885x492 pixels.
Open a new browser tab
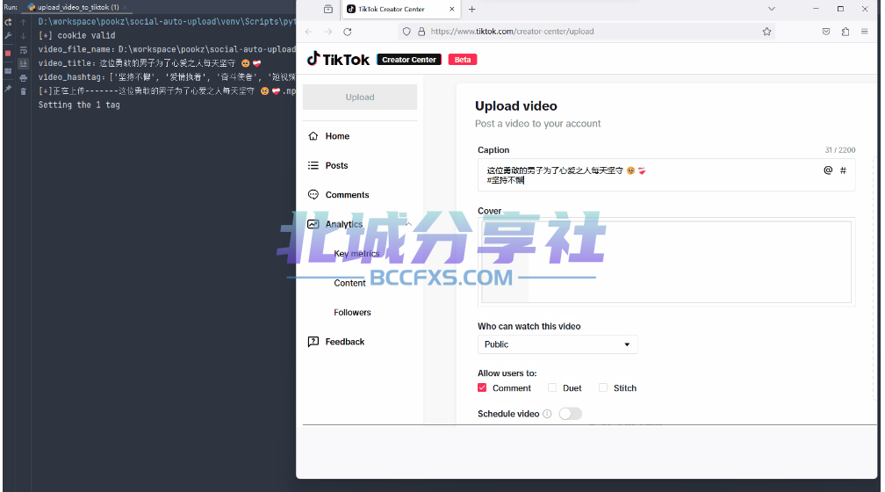tap(472, 9)
